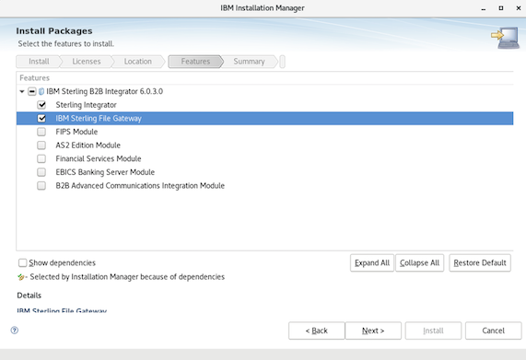Open the help question mark icon
Screen dimensions: 526x360
coord(15,331)
